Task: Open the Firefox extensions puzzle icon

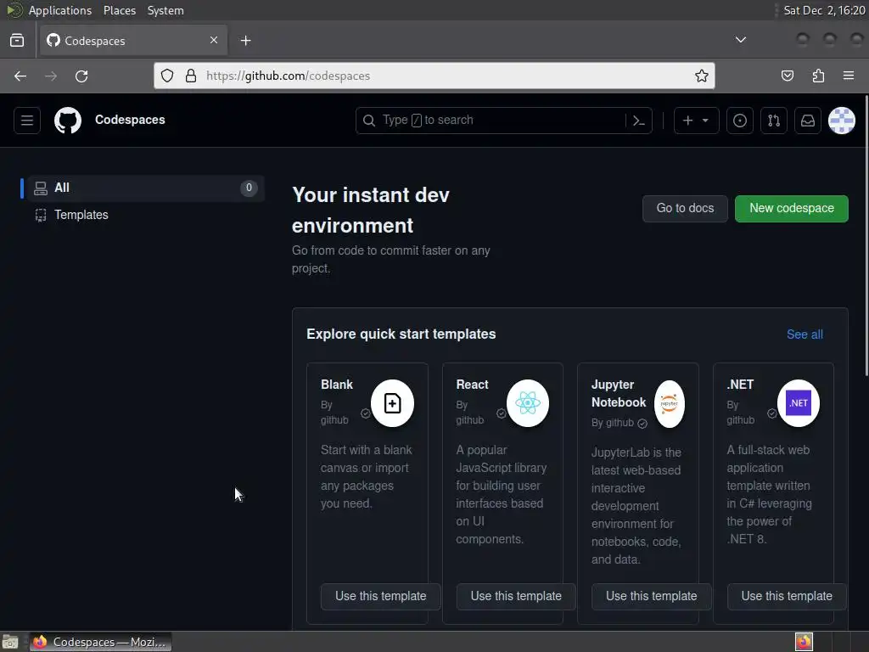Action: pyautogui.click(x=818, y=76)
